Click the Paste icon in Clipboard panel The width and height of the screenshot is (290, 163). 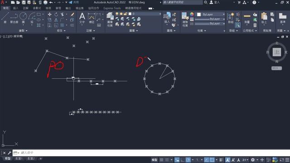tap(264, 18)
